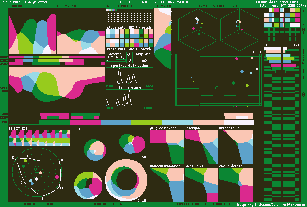Click the 'close cols: 10% li-match' label
The height and width of the screenshot is (207, 307).
click(129, 27)
